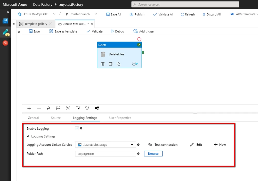Click the view code icon on DeleteFiles activity

(x=111, y=64)
